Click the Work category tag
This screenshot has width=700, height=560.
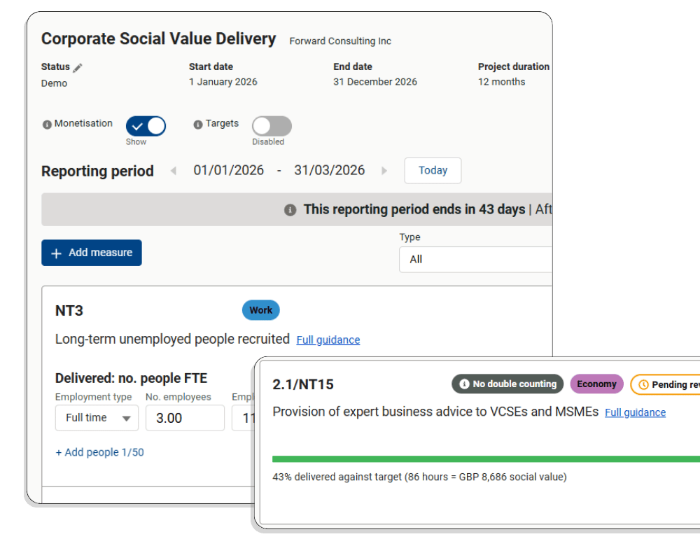(x=260, y=310)
